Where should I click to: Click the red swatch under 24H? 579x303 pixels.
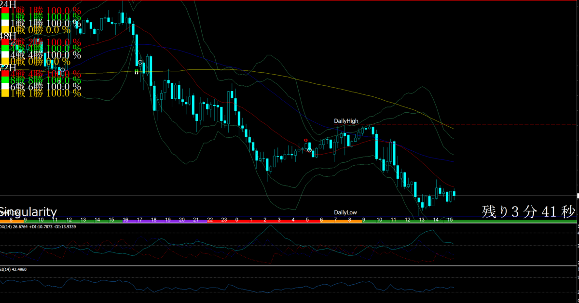click(x=4, y=11)
